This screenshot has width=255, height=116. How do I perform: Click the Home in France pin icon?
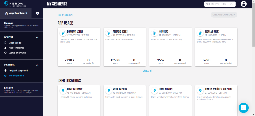pos(63,91)
